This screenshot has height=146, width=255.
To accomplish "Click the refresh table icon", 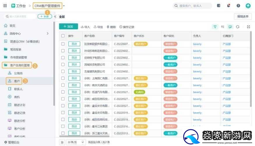I will (x=238, y=27).
